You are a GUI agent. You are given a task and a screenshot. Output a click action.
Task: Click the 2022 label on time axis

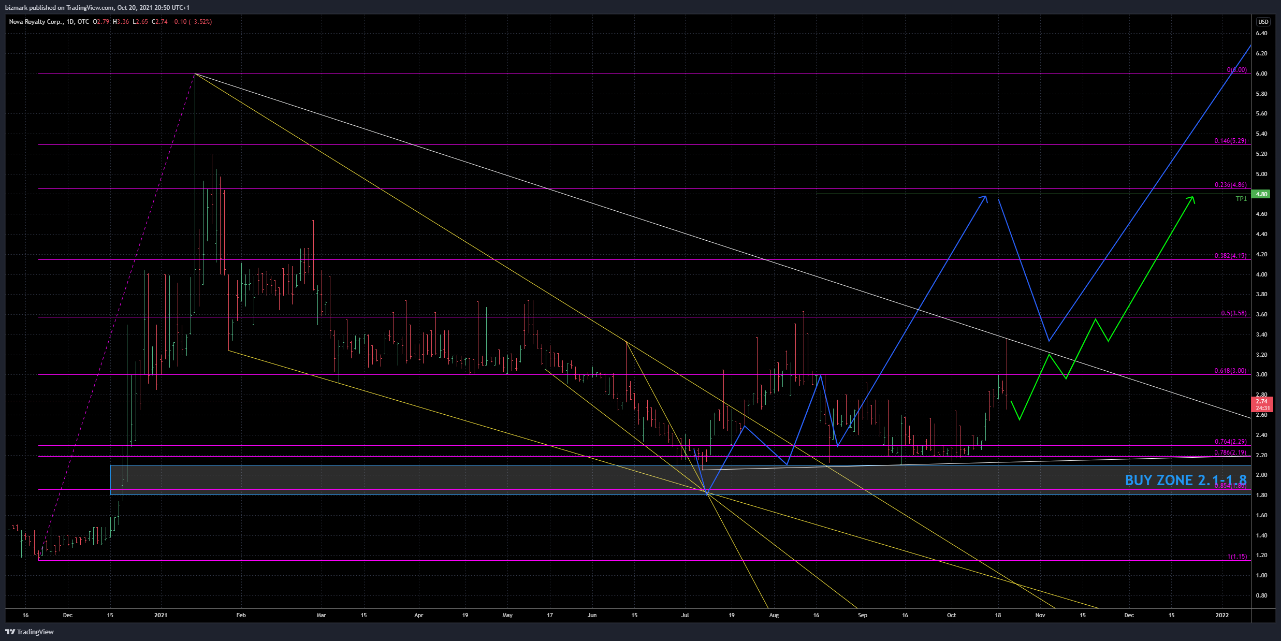[1222, 615]
